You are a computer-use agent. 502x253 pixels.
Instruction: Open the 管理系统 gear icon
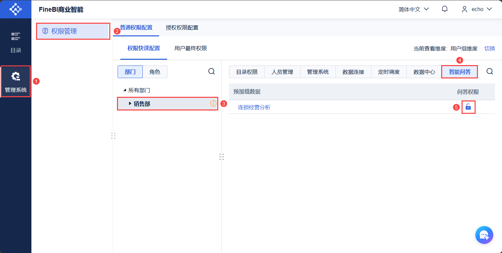[x=16, y=77]
